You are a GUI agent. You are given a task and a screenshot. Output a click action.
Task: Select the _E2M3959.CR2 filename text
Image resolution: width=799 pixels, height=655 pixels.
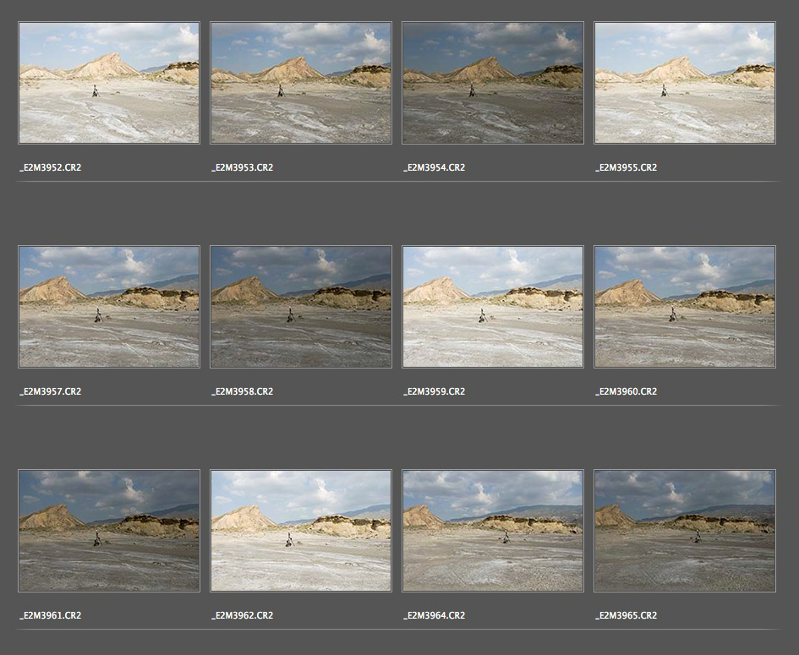click(x=435, y=391)
